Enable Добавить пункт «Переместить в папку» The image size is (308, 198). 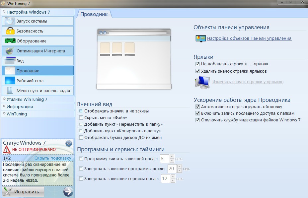tap(81, 124)
